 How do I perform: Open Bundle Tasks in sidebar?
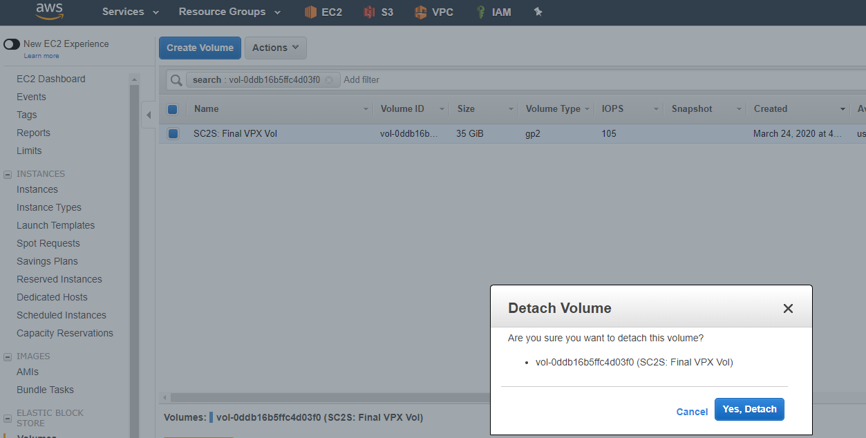[45, 390]
